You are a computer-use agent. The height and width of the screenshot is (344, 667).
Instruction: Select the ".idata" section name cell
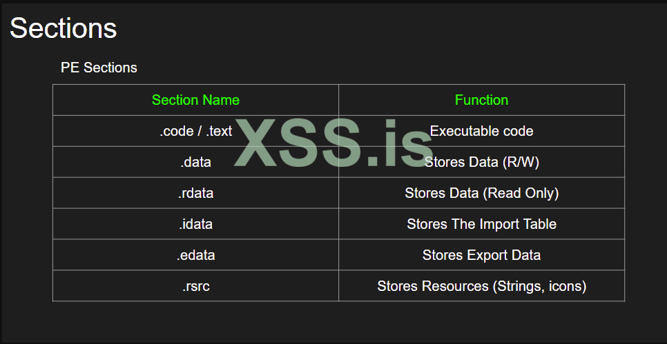tap(195, 224)
